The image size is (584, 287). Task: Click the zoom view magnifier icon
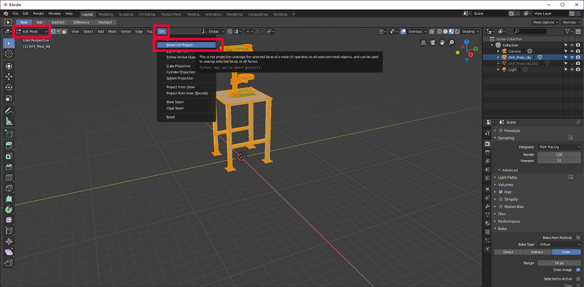451,42
